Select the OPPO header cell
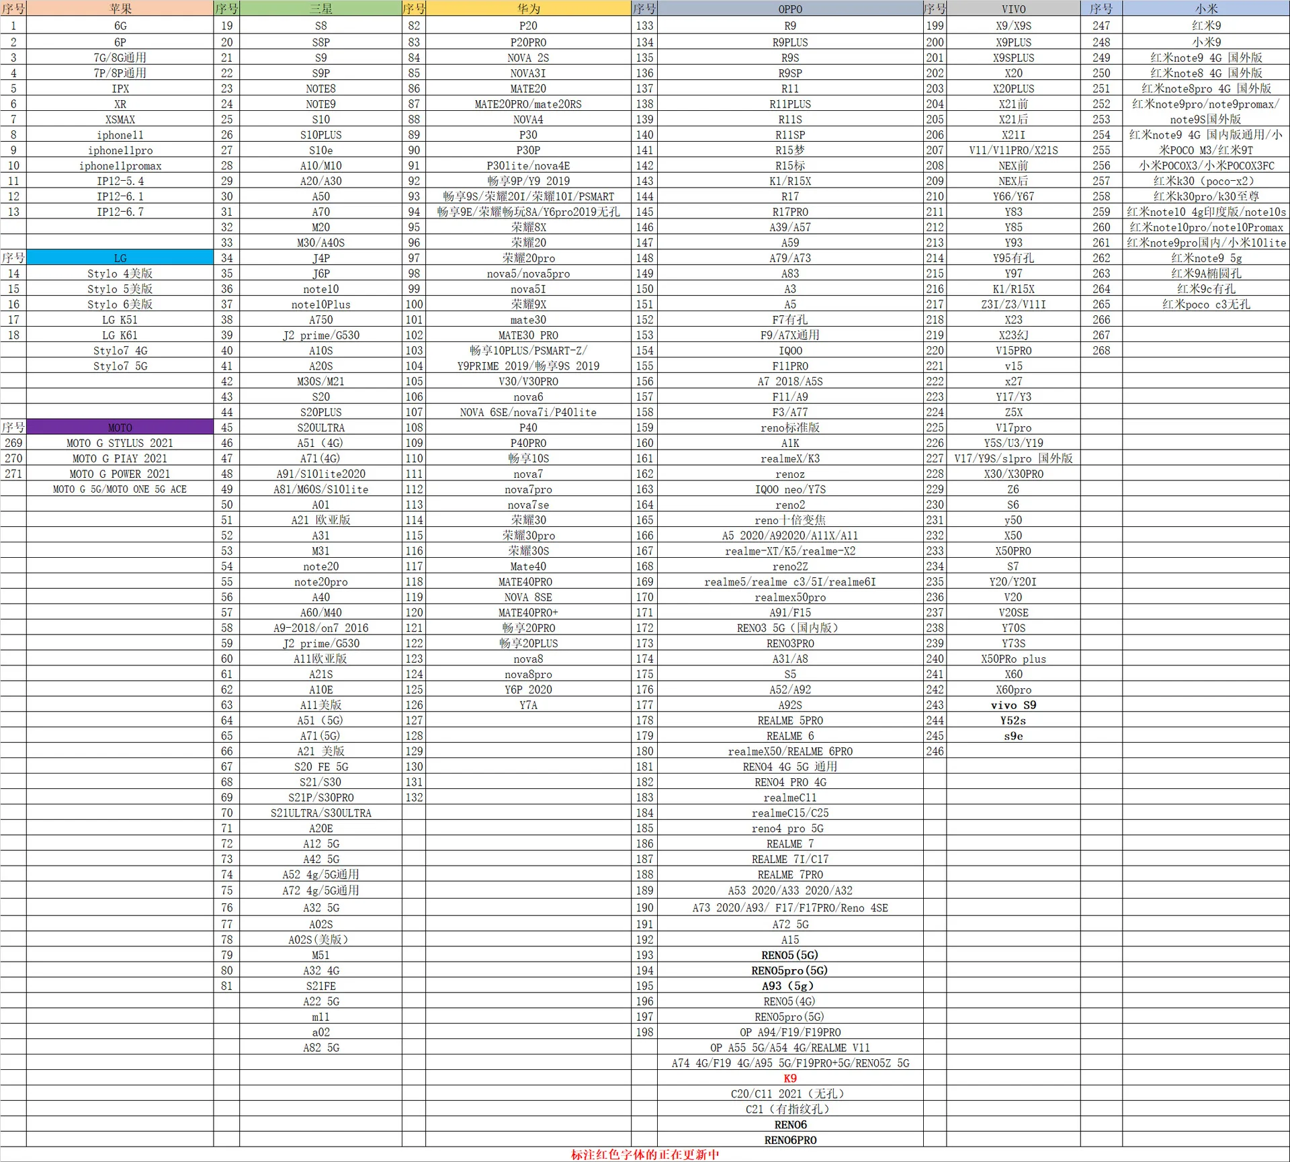The width and height of the screenshot is (1290, 1162). click(x=790, y=9)
